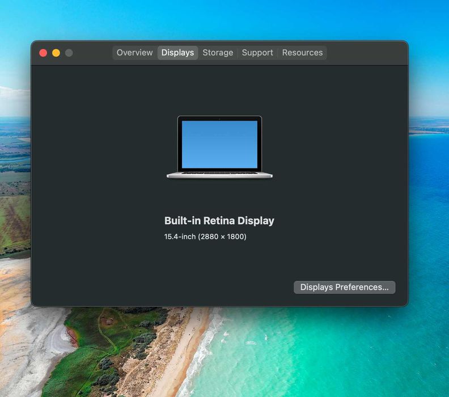Open the Storage tab
The image size is (449, 397).
pyautogui.click(x=218, y=53)
